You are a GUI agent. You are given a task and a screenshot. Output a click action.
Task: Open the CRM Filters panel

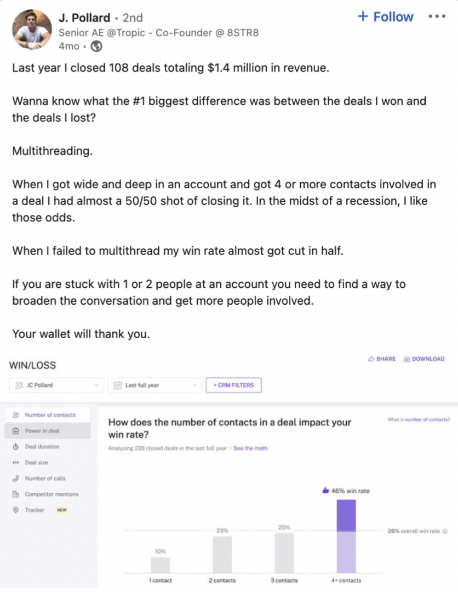click(233, 385)
